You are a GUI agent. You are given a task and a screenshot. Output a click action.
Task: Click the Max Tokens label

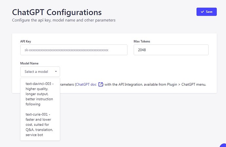(x=142, y=41)
